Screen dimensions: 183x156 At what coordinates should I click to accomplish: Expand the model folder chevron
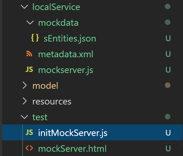pyautogui.click(x=24, y=86)
